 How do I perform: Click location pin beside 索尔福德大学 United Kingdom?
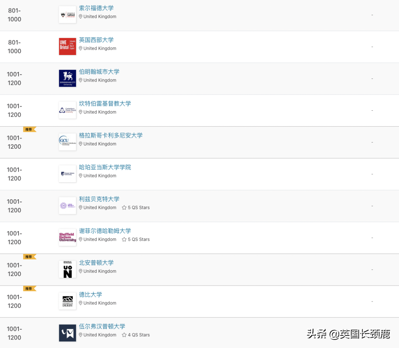[81, 17]
